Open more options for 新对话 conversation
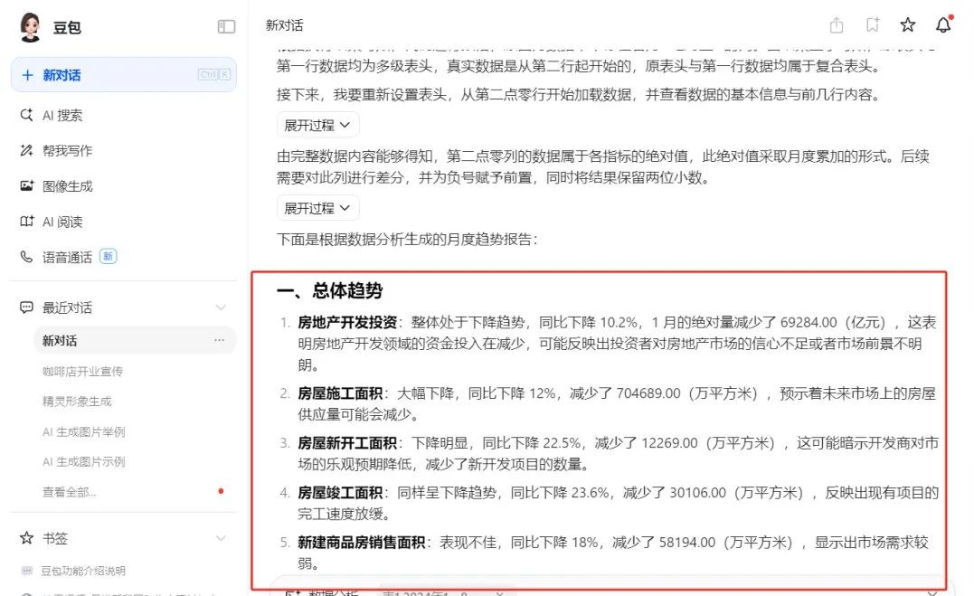Viewport: 974px width, 596px height. click(219, 341)
